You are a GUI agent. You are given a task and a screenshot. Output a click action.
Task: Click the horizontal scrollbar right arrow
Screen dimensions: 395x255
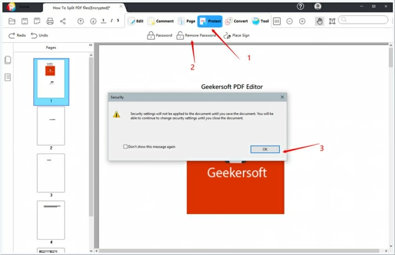[x=386, y=251]
